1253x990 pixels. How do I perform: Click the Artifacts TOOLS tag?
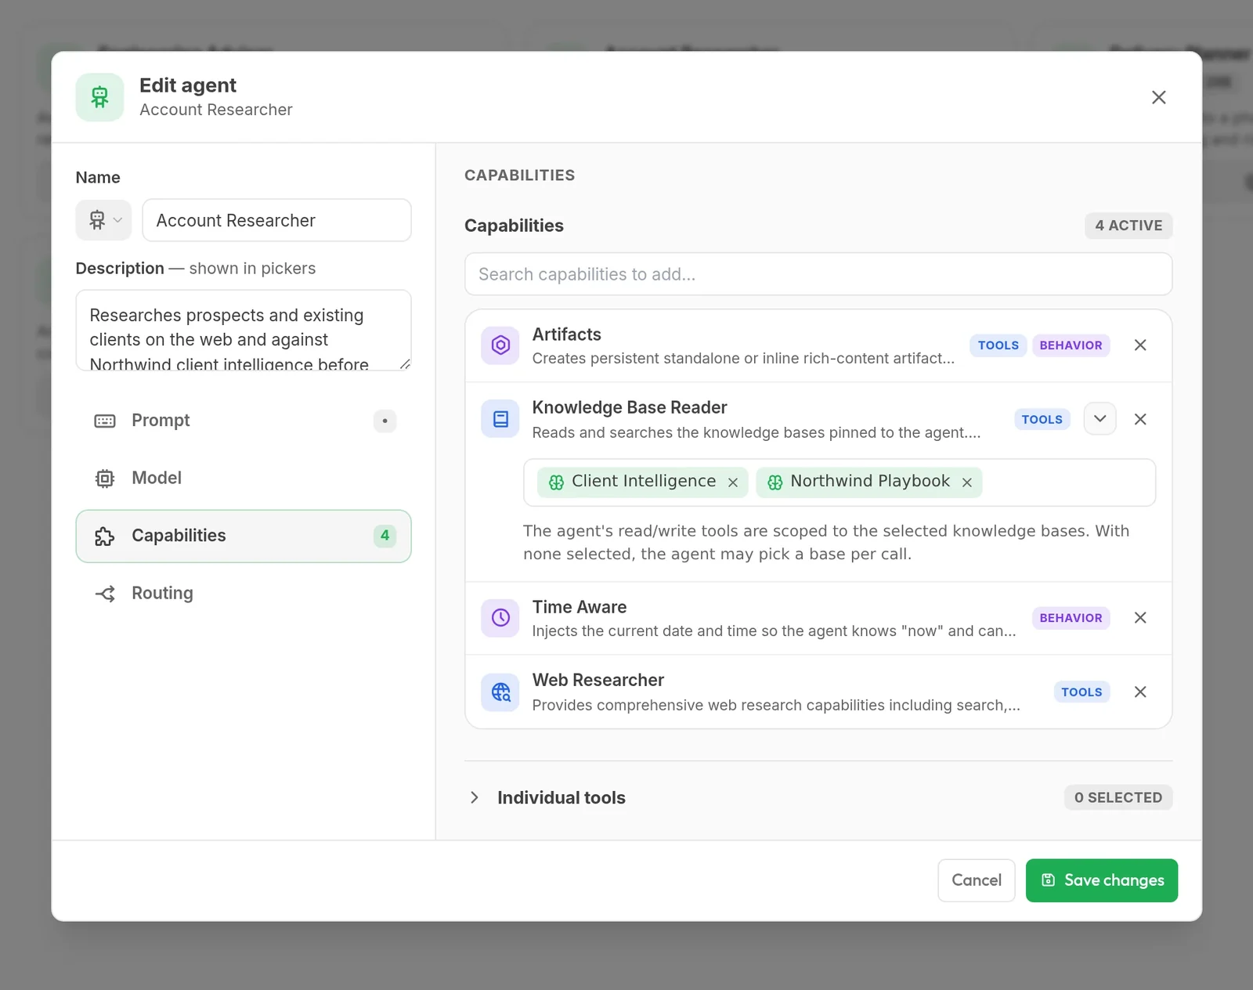(998, 345)
